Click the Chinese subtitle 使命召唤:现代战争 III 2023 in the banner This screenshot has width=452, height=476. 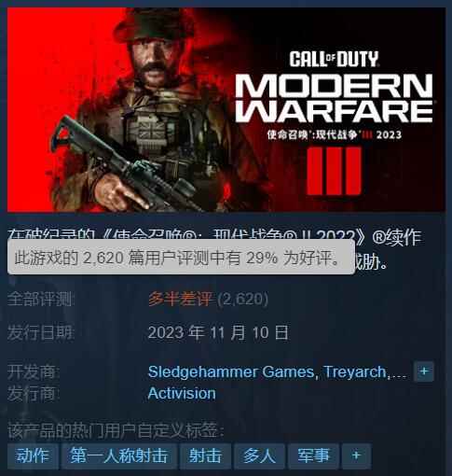coord(335,134)
